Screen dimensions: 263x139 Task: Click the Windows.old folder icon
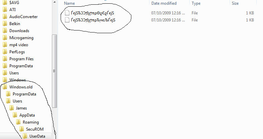pos(5,87)
